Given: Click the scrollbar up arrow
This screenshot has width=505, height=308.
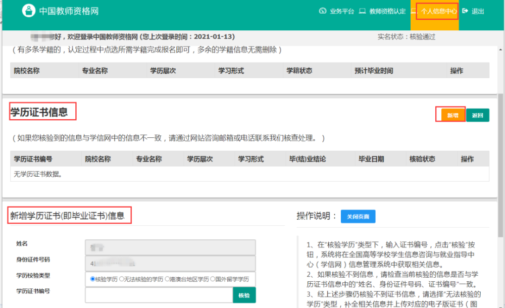Looking at the screenshot, I should click(x=500, y=49).
